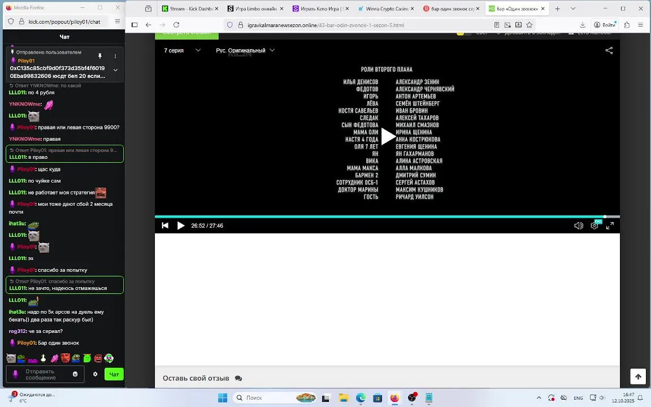Switch to Winna Crypto Casino tab

(385, 8)
